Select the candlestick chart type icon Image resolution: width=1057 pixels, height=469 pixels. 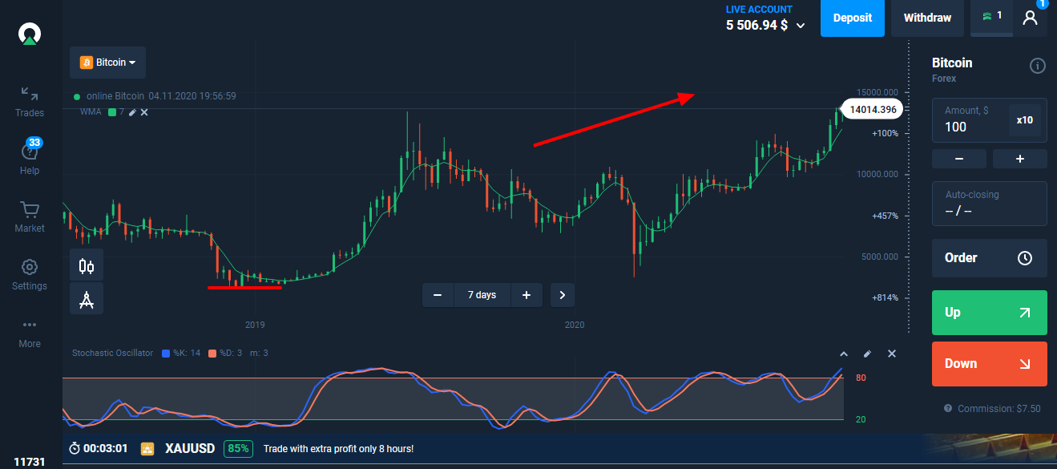(x=87, y=265)
